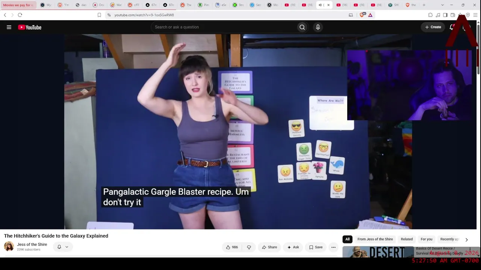Open site settings icon beside the URL
Screen dimensions: 481x270
(109, 15)
